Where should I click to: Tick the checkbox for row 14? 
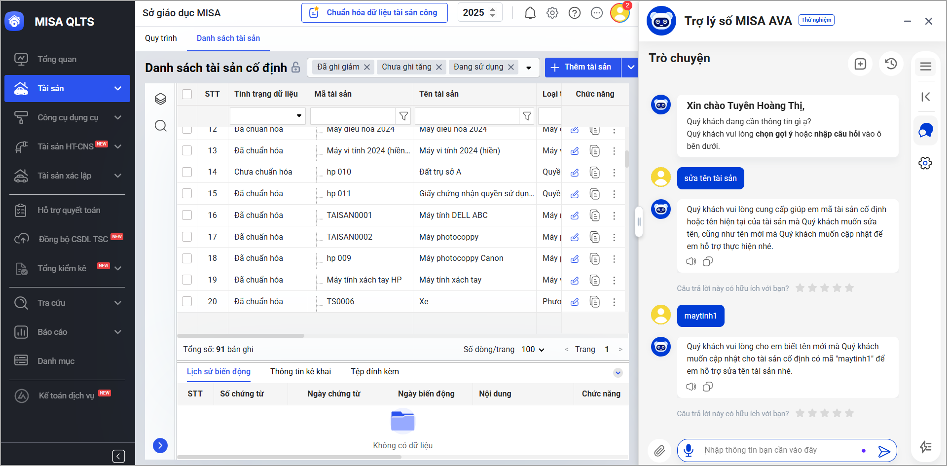tap(187, 172)
